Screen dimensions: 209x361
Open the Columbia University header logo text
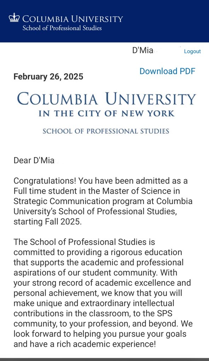click(x=72, y=19)
